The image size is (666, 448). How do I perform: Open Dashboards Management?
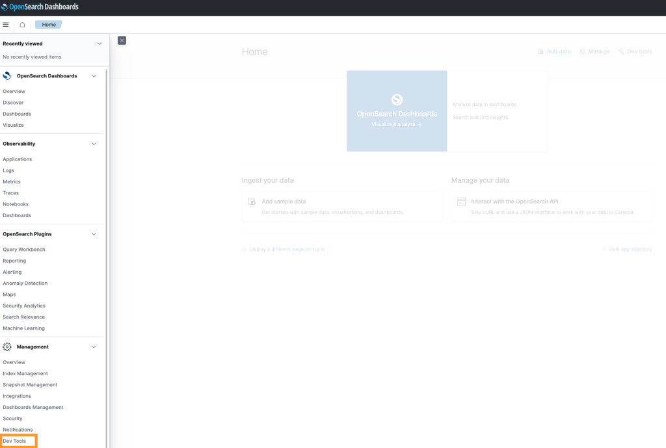point(33,407)
